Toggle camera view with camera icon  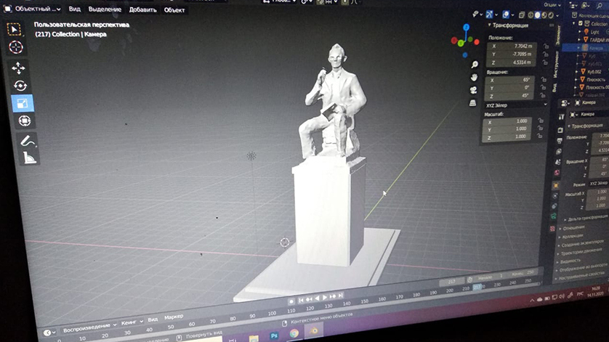point(473,89)
